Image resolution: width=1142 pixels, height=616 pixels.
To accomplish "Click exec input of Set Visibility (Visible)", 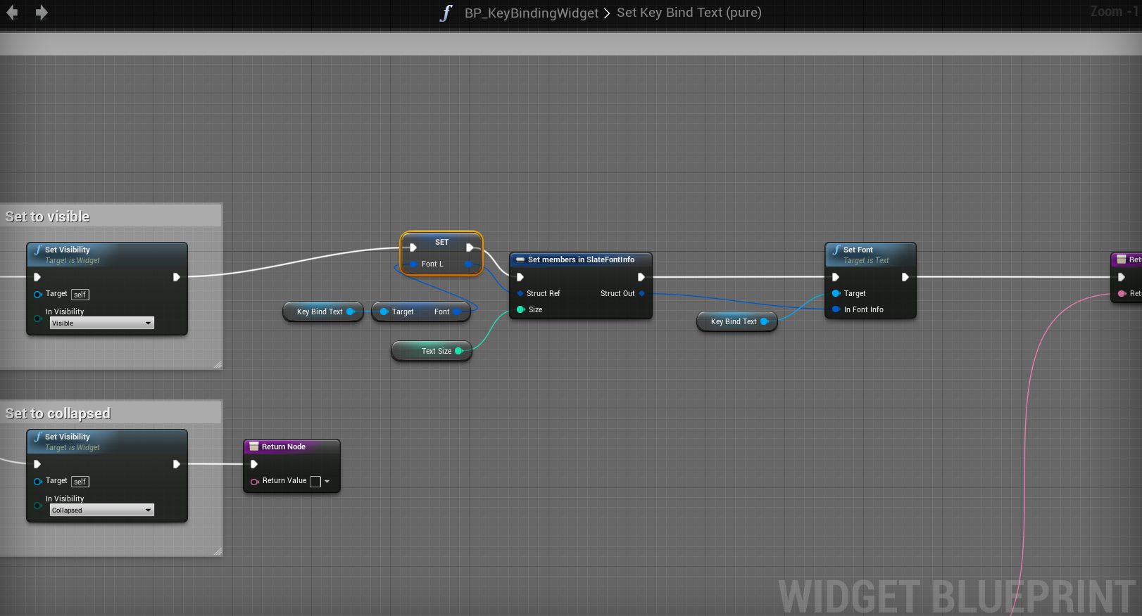I will (x=37, y=277).
